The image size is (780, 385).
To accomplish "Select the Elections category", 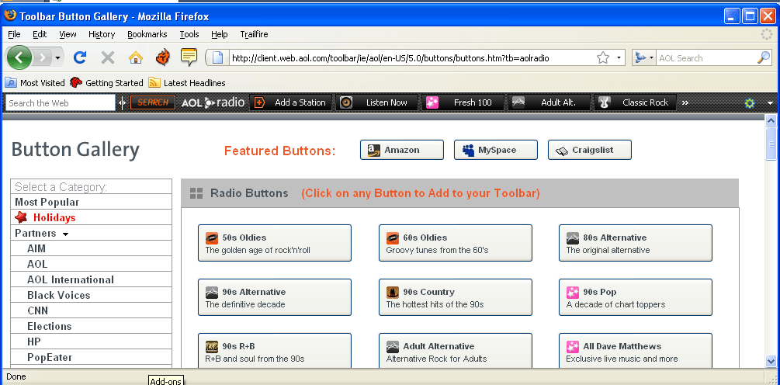I will [x=91, y=326].
